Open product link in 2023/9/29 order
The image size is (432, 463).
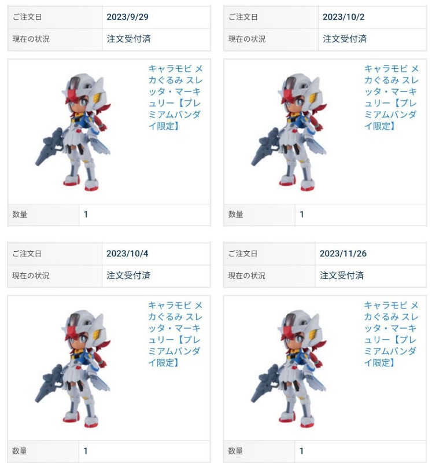tap(175, 97)
